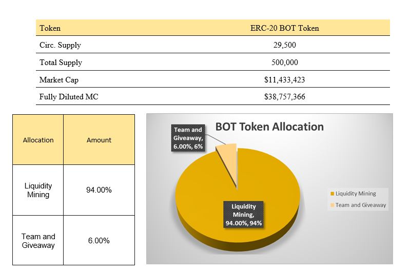
Task: Click the Token header cell
Action: click(x=50, y=28)
